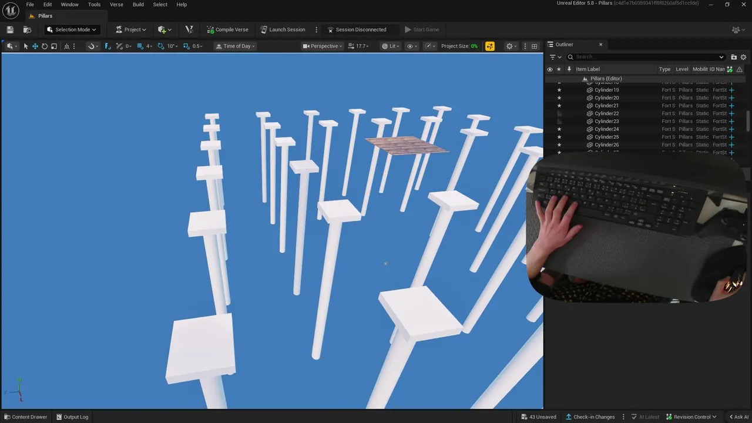Image resolution: width=752 pixels, height=423 pixels.
Task: Open the viewport three-dot options menu
Action: click(x=525, y=46)
